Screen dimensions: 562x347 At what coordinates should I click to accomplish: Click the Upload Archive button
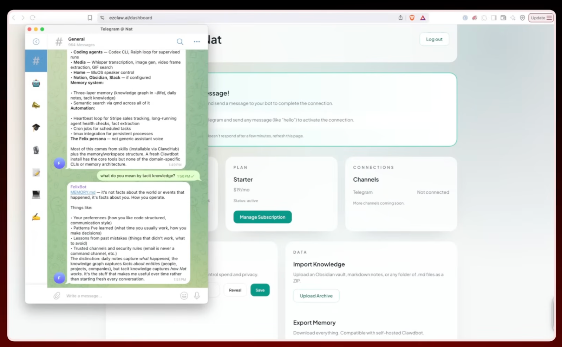(x=316, y=296)
